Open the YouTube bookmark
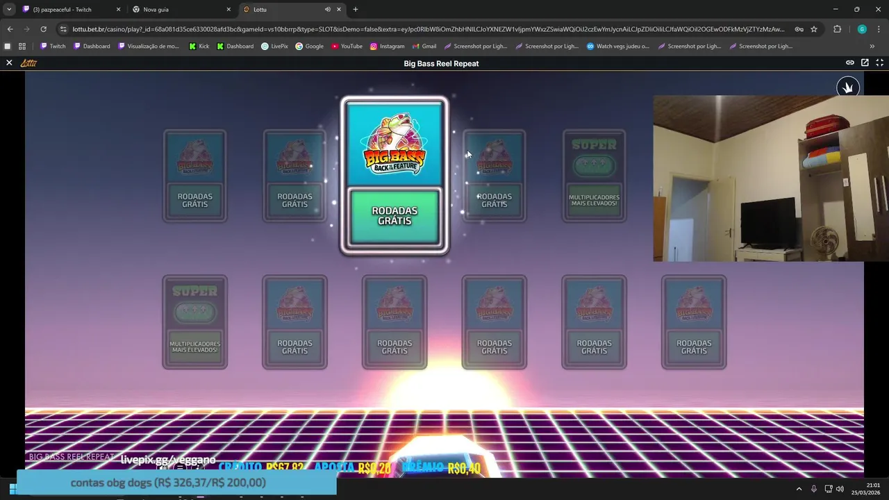Screen dimensions: 889x500 [x=347, y=47]
